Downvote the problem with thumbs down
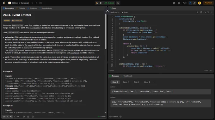The width and height of the screenshot is (215, 120). click(11, 117)
